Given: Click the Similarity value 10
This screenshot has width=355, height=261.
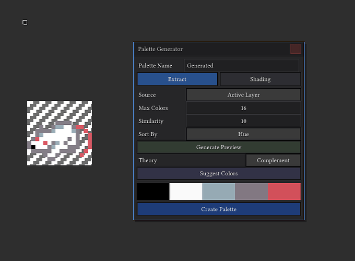Looking at the screenshot, I should 243,121.
